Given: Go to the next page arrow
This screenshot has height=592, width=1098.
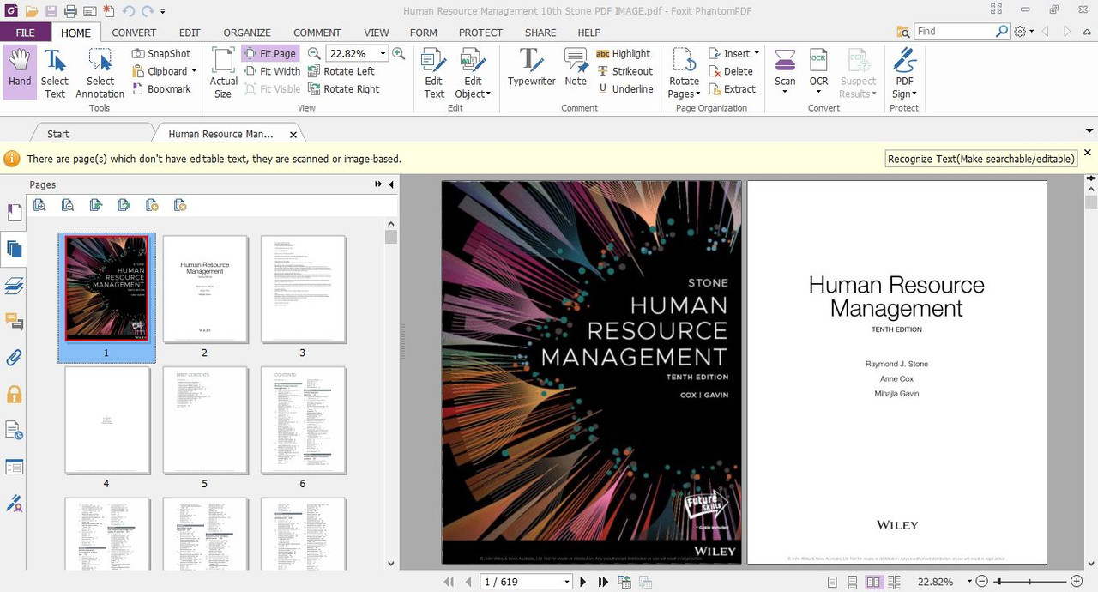Looking at the screenshot, I should [x=583, y=582].
